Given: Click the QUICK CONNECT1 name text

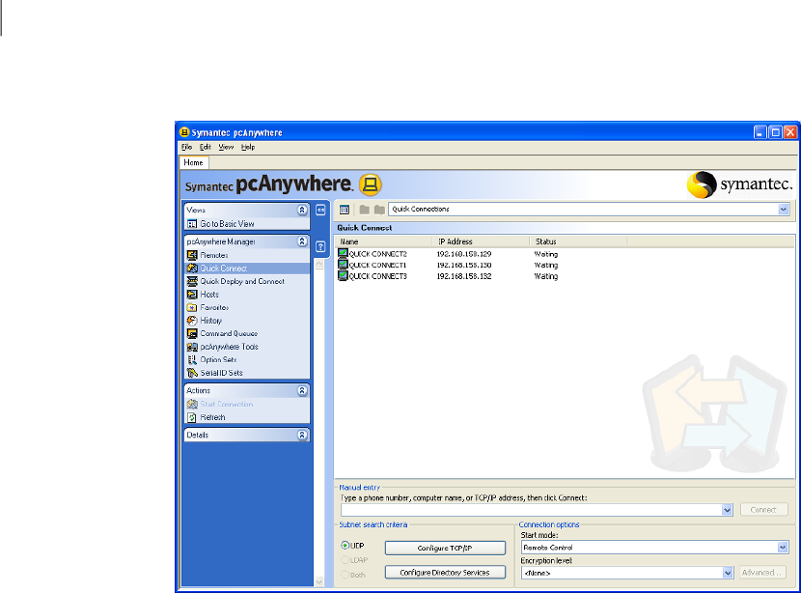Looking at the screenshot, I should (x=377, y=266).
